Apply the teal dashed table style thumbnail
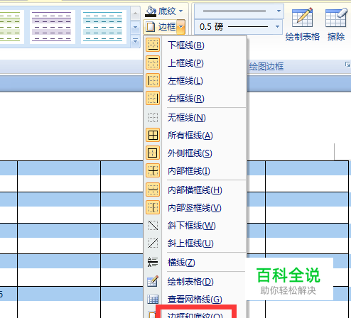This screenshot has width=351, height=318. (x=103, y=26)
